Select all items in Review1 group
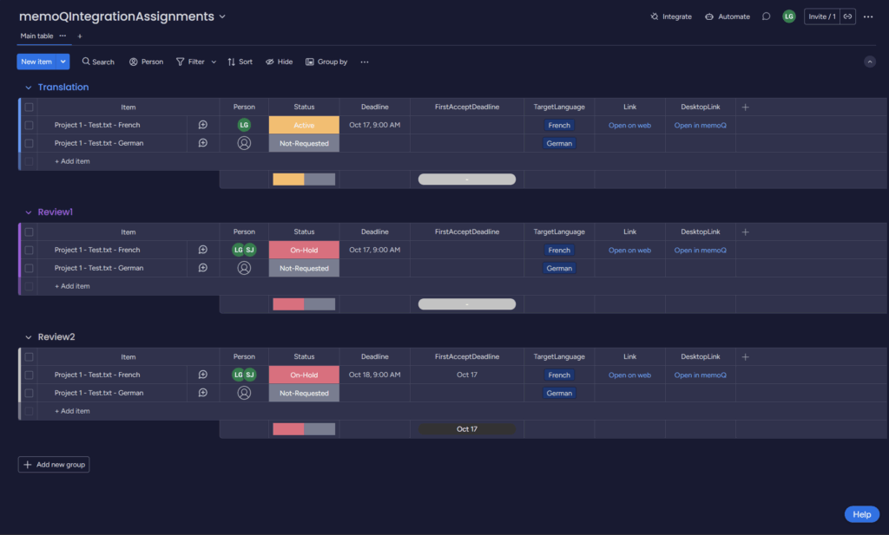The image size is (889, 535). click(29, 232)
